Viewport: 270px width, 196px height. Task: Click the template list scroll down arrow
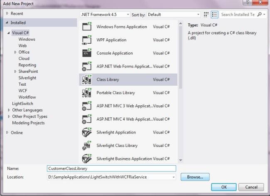180,160
